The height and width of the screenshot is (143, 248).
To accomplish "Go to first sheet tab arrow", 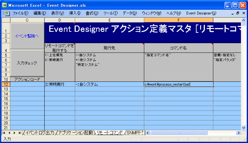I will tap(4, 133).
